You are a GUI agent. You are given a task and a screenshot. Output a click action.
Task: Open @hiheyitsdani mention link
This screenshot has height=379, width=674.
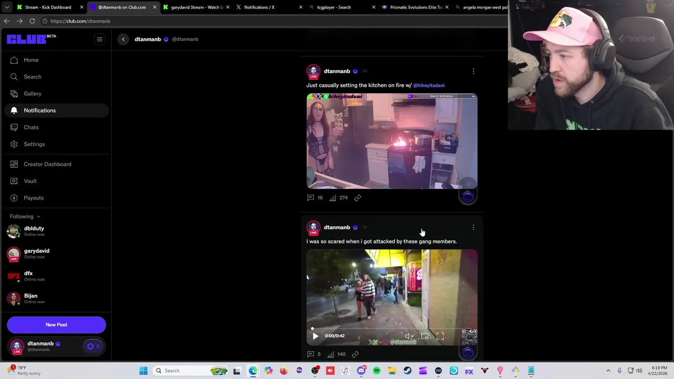(x=429, y=85)
